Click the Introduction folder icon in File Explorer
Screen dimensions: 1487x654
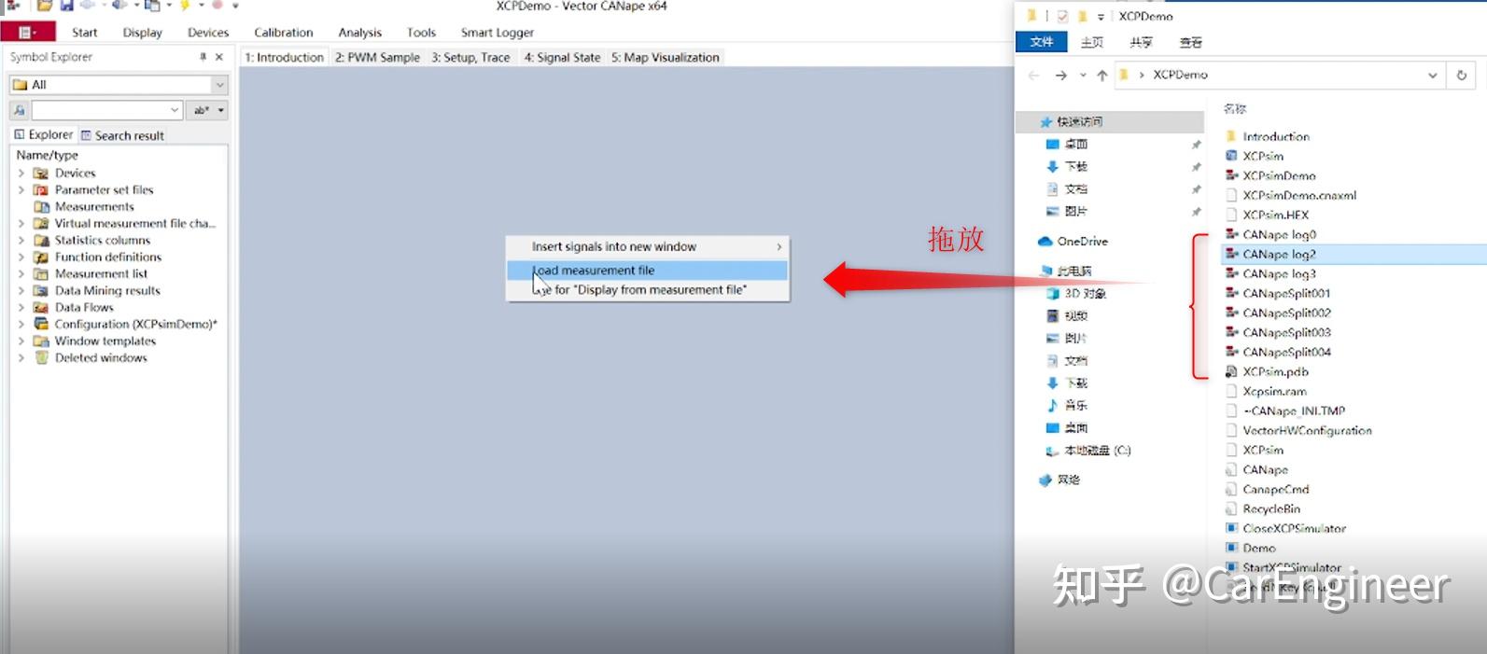1231,136
